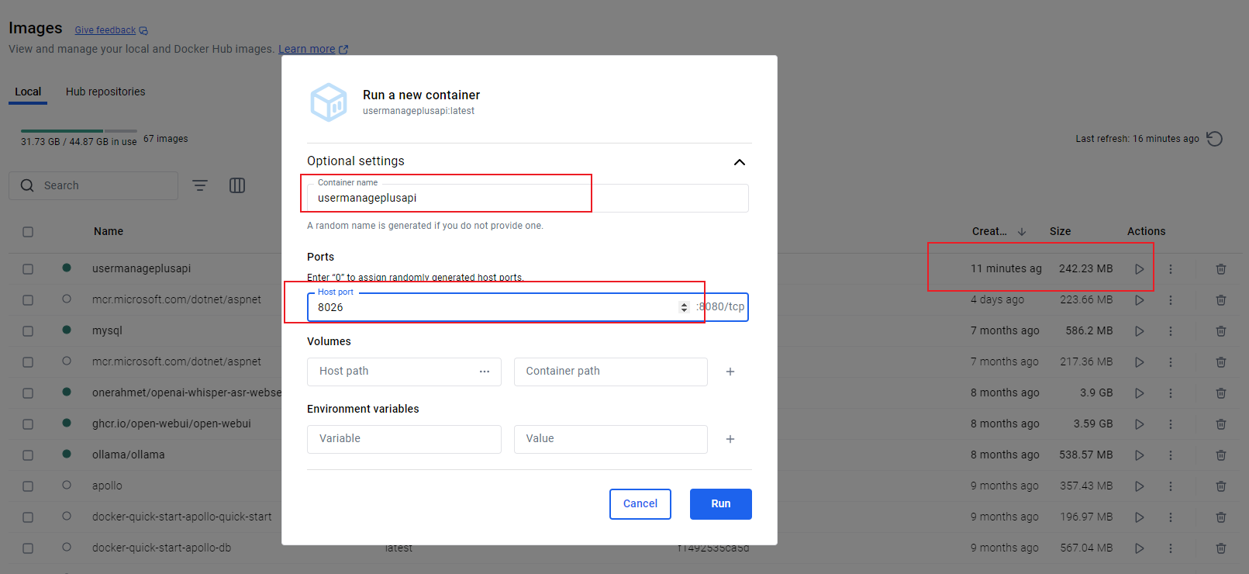Select the Local tab
Viewport: 1249px width, 574px height.
pos(28,92)
